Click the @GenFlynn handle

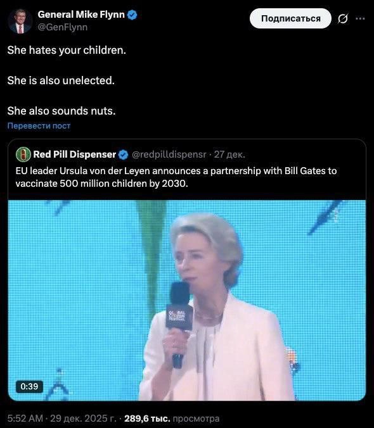pyautogui.click(x=63, y=27)
